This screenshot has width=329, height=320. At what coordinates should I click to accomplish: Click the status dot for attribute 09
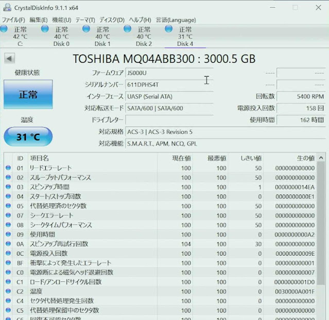[8, 234]
